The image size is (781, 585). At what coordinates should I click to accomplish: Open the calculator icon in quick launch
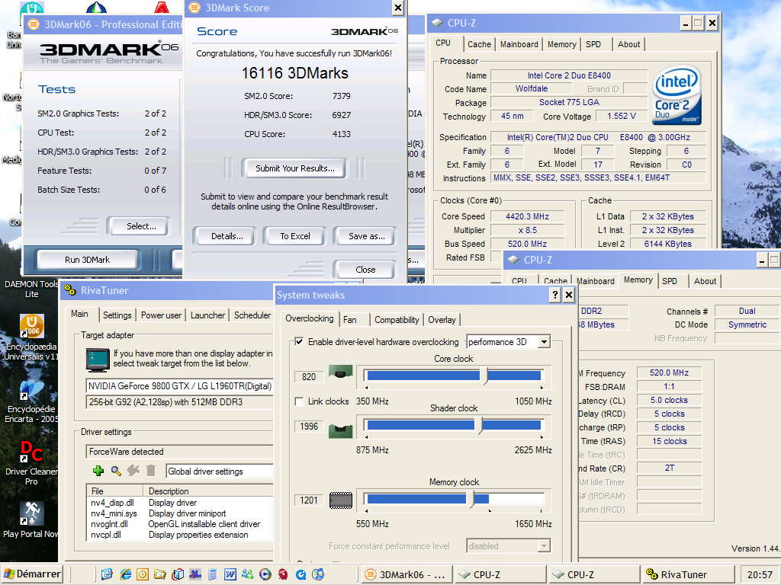213,574
